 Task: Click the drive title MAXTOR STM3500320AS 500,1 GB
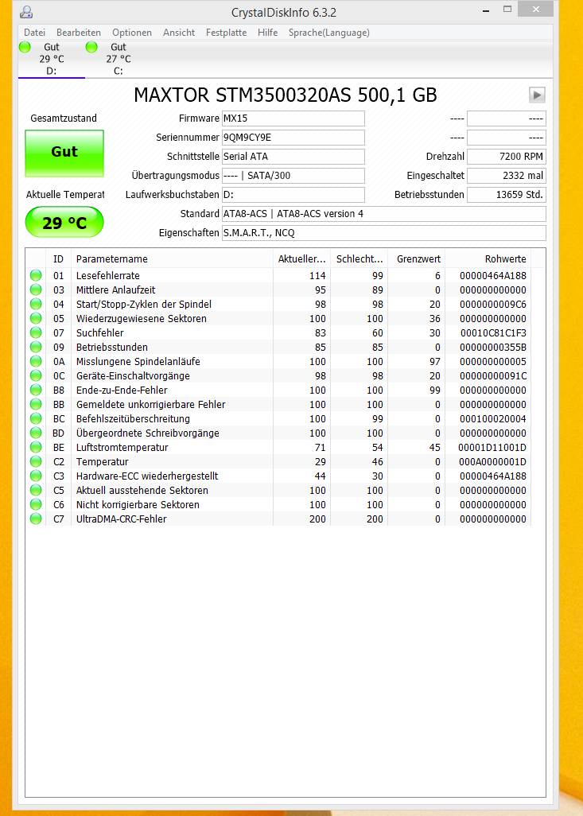point(286,95)
